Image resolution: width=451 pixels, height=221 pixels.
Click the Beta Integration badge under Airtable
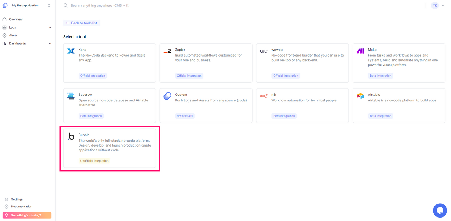(381, 116)
